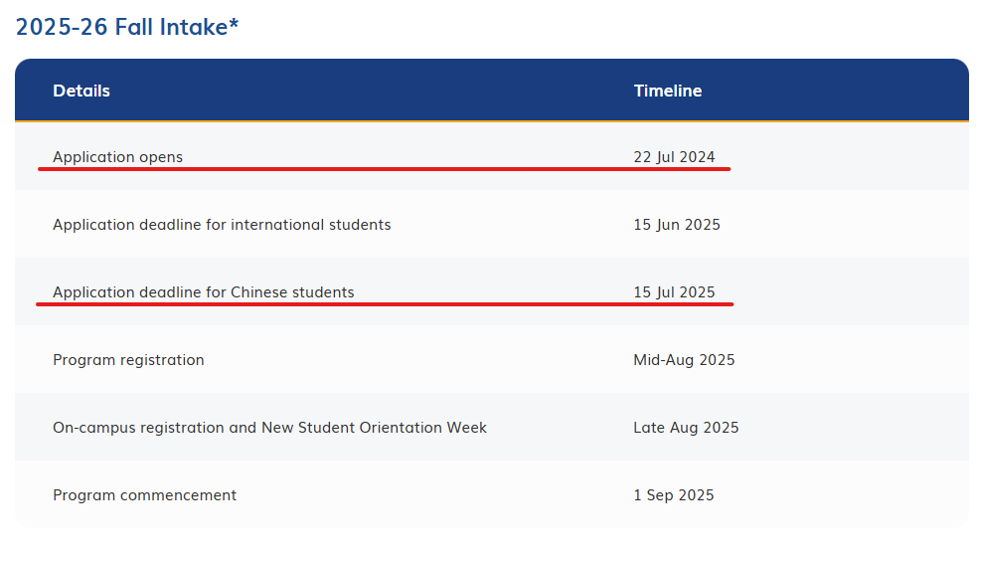Select the Timeline column header
This screenshot has height=563, width=981.
pos(668,91)
